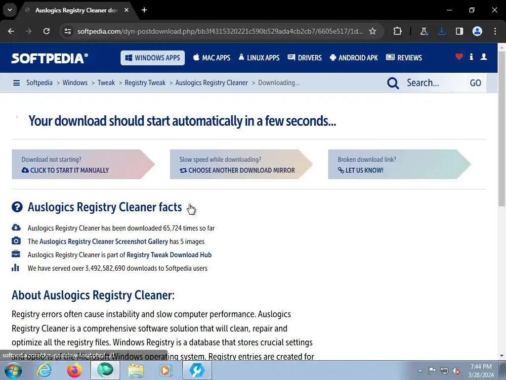Click the red heart icon
This screenshot has width=506, height=380.
click(x=459, y=57)
